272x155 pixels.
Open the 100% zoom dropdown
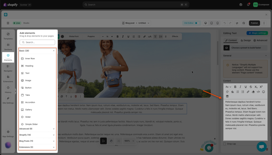click(x=129, y=141)
